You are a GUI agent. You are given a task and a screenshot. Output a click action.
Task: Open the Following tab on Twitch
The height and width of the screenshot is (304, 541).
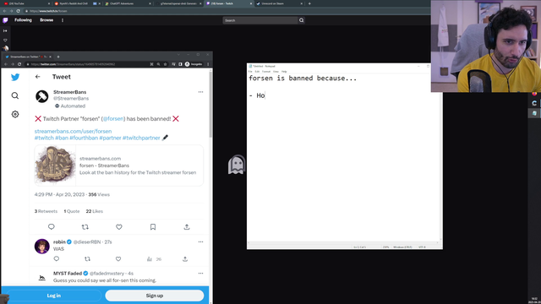click(x=23, y=20)
